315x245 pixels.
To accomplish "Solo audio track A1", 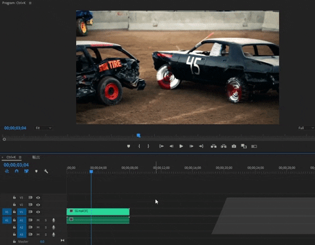I will 46,220.
